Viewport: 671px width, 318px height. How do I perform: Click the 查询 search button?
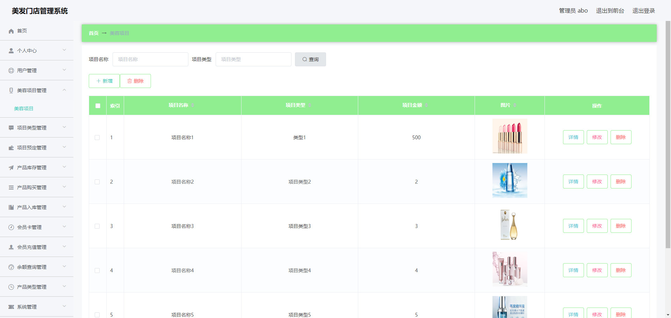point(310,59)
